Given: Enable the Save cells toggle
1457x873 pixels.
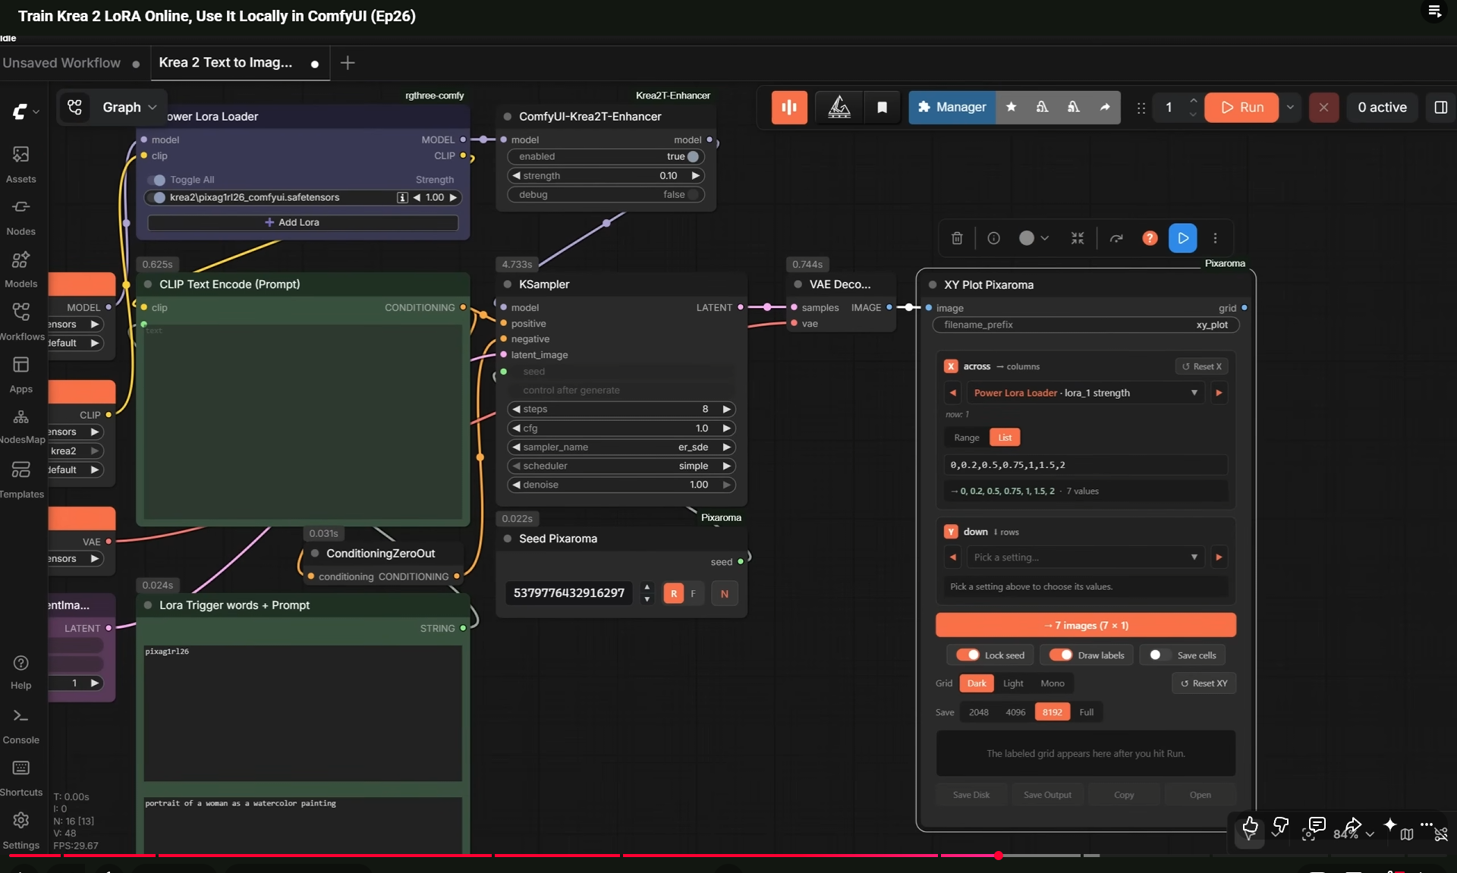Looking at the screenshot, I should point(1159,655).
